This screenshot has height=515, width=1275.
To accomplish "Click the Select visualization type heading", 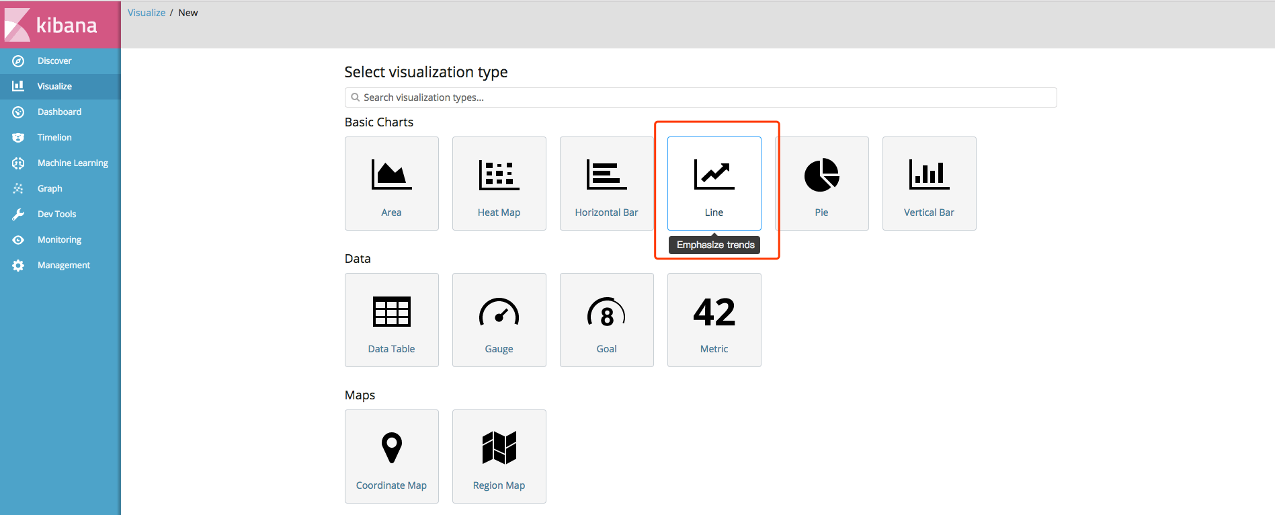I will (x=426, y=72).
